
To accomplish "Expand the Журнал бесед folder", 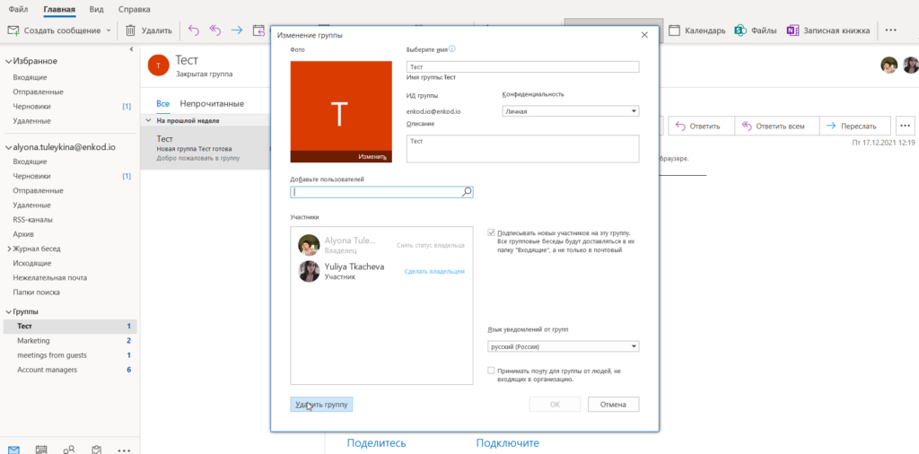I will 9,249.
